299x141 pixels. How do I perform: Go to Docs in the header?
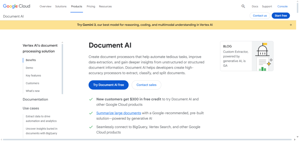255,6
